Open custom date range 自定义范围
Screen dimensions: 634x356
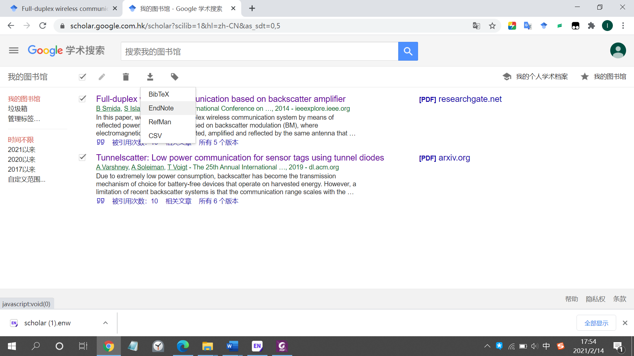(x=26, y=179)
